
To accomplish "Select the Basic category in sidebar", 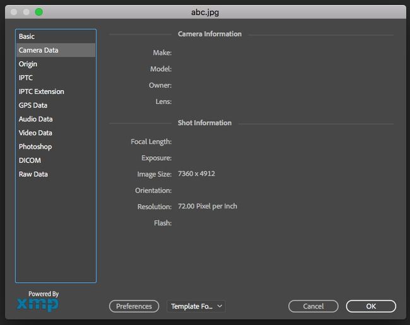I will [x=27, y=37].
